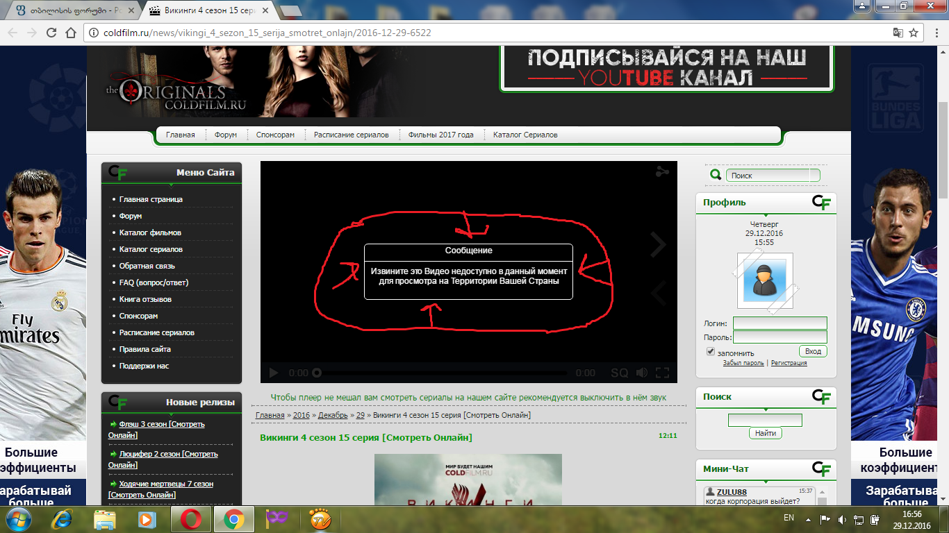Click the Найти search button
This screenshot has width=949, height=533.
tap(765, 433)
